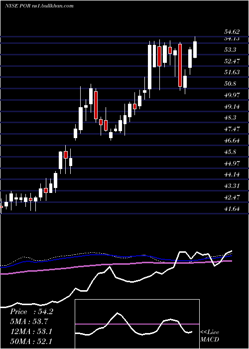The width and height of the screenshot is (249, 349).
Task: Click the NYSE POR chart title text
Action: click(x=39, y=6)
